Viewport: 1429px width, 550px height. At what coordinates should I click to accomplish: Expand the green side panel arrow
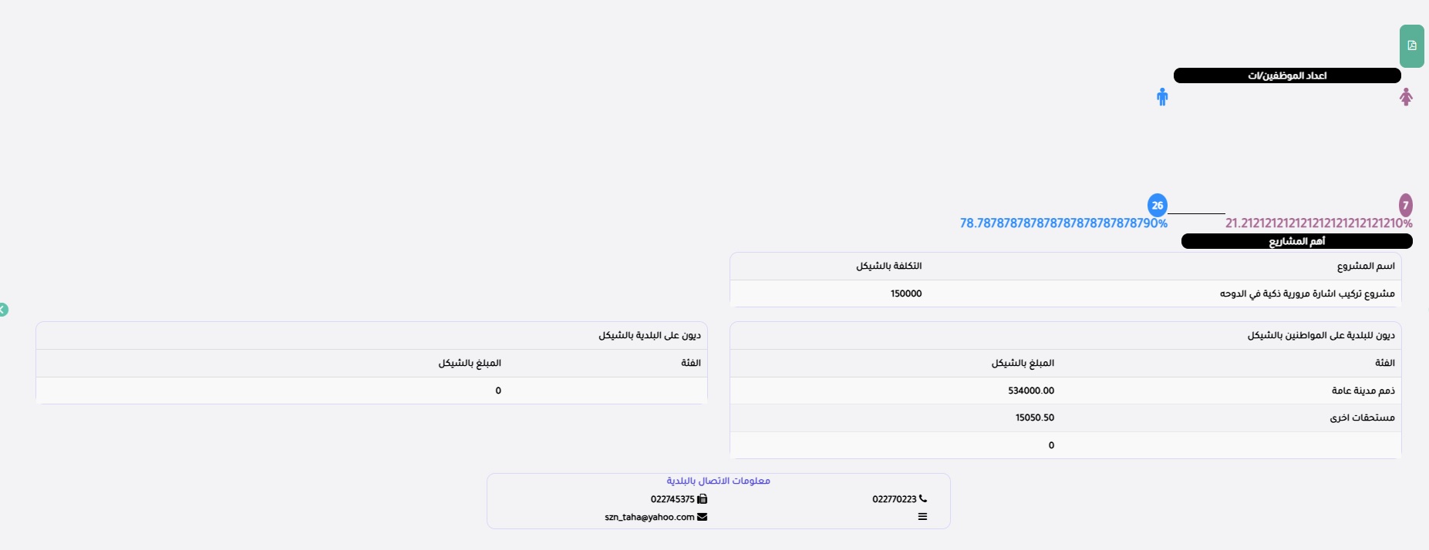[x=3, y=310]
